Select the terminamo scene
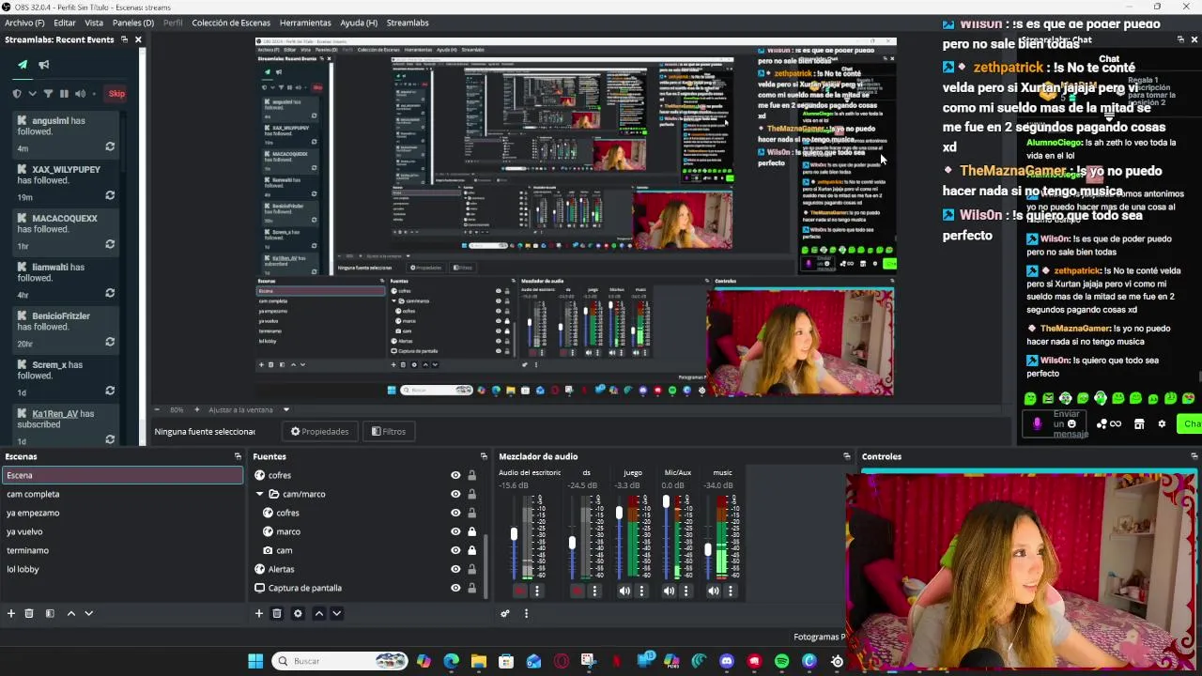Viewport: 1202px width, 676px height. point(122,551)
